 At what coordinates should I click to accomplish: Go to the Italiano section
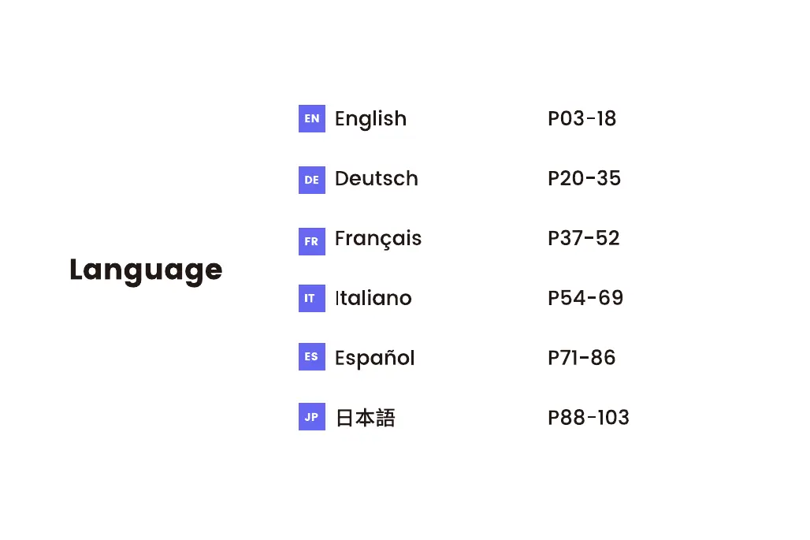(x=373, y=299)
